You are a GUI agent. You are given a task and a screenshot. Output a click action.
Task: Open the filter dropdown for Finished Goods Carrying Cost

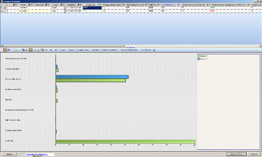249,5
